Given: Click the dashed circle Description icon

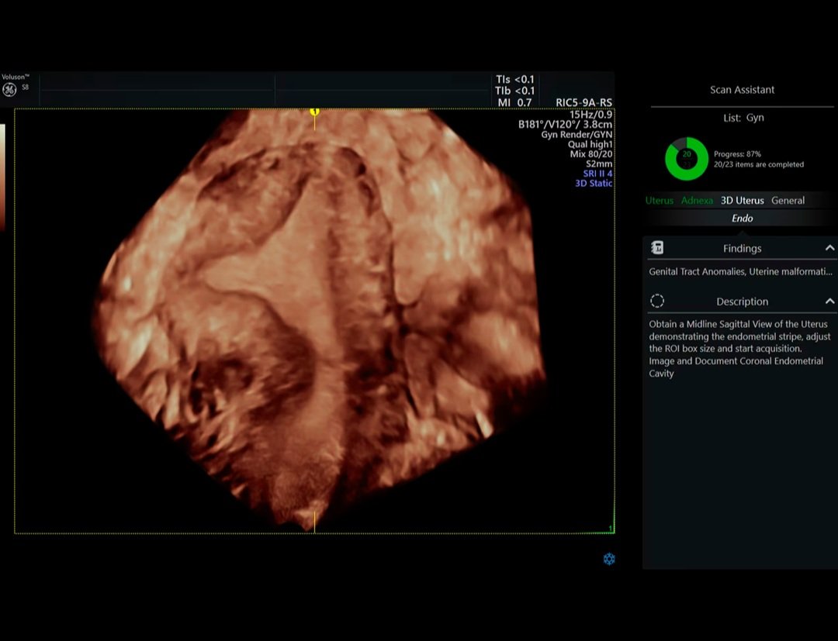Looking at the screenshot, I should [657, 301].
